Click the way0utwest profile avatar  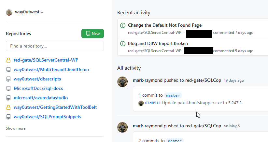coord(9,12)
